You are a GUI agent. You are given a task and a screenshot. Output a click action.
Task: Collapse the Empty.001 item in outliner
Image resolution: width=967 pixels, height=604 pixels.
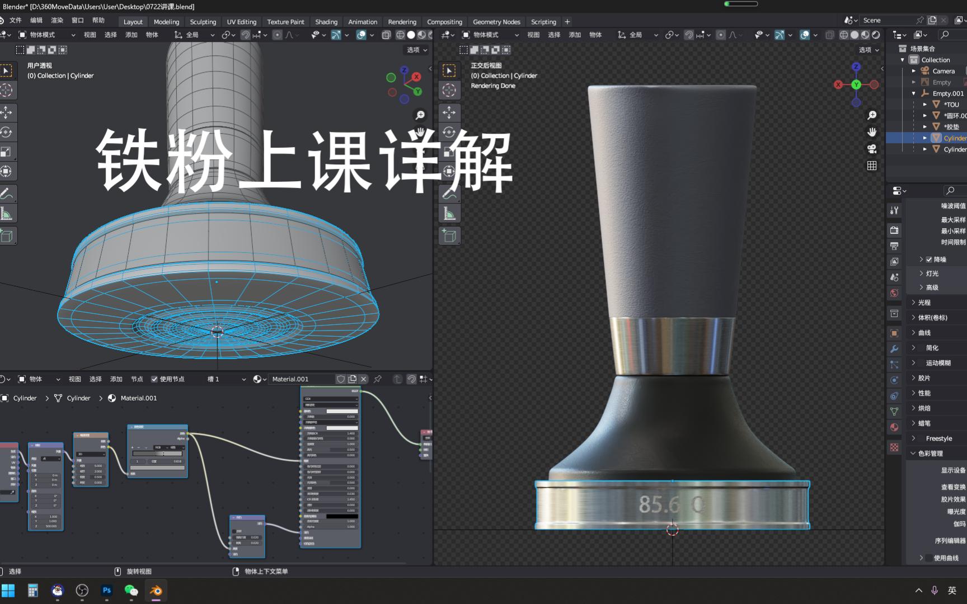click(x=914, y=93)
